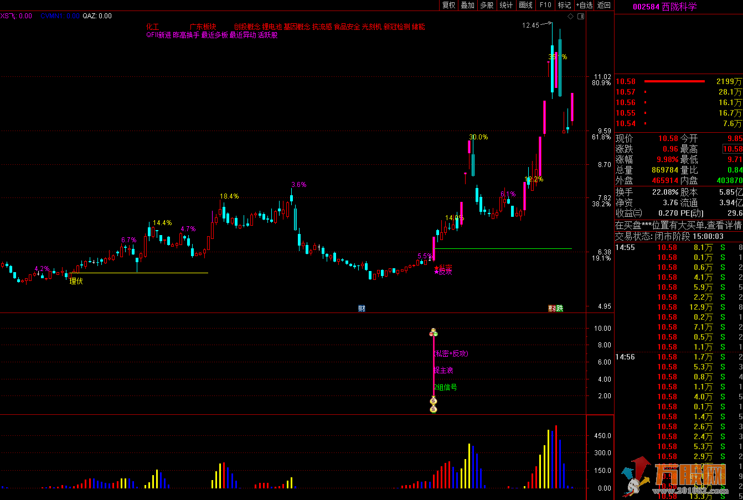Click the 大买单 notice line

click(679, 225)
